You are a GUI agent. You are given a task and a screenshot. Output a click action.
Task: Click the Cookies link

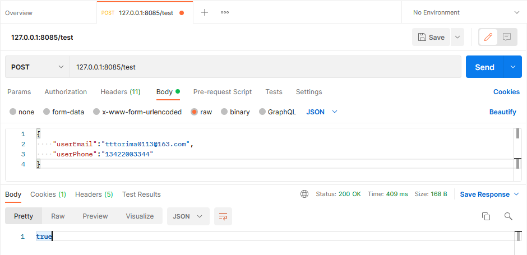tap(506, 92)
